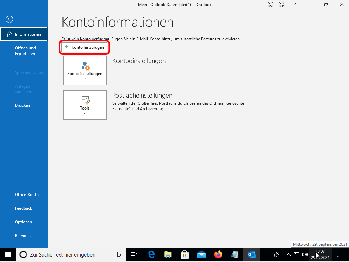This screenshot has width=349, height=262.
Task: Click the notepad-like app icon on taskbar
Action: tap(235, 254)
